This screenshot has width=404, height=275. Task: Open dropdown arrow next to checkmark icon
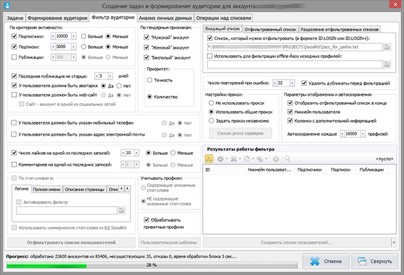[226, 158]
